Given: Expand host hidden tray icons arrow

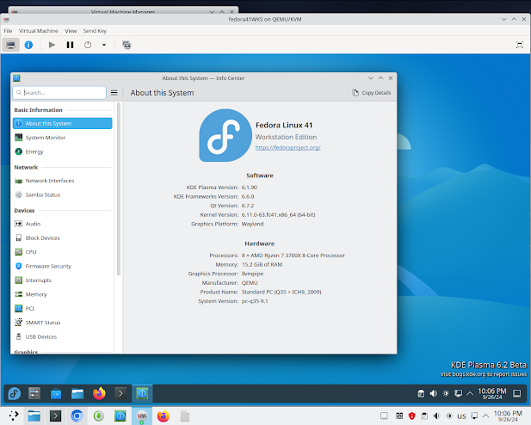Looking at the screenshot, I should pos(485,416).
